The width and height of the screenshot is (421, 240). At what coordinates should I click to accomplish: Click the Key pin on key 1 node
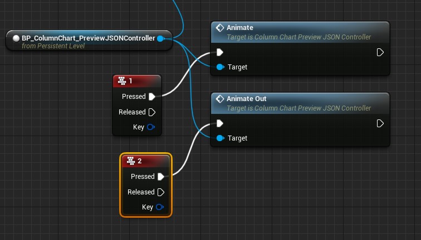pyautogui.click(x=151, y=127)
